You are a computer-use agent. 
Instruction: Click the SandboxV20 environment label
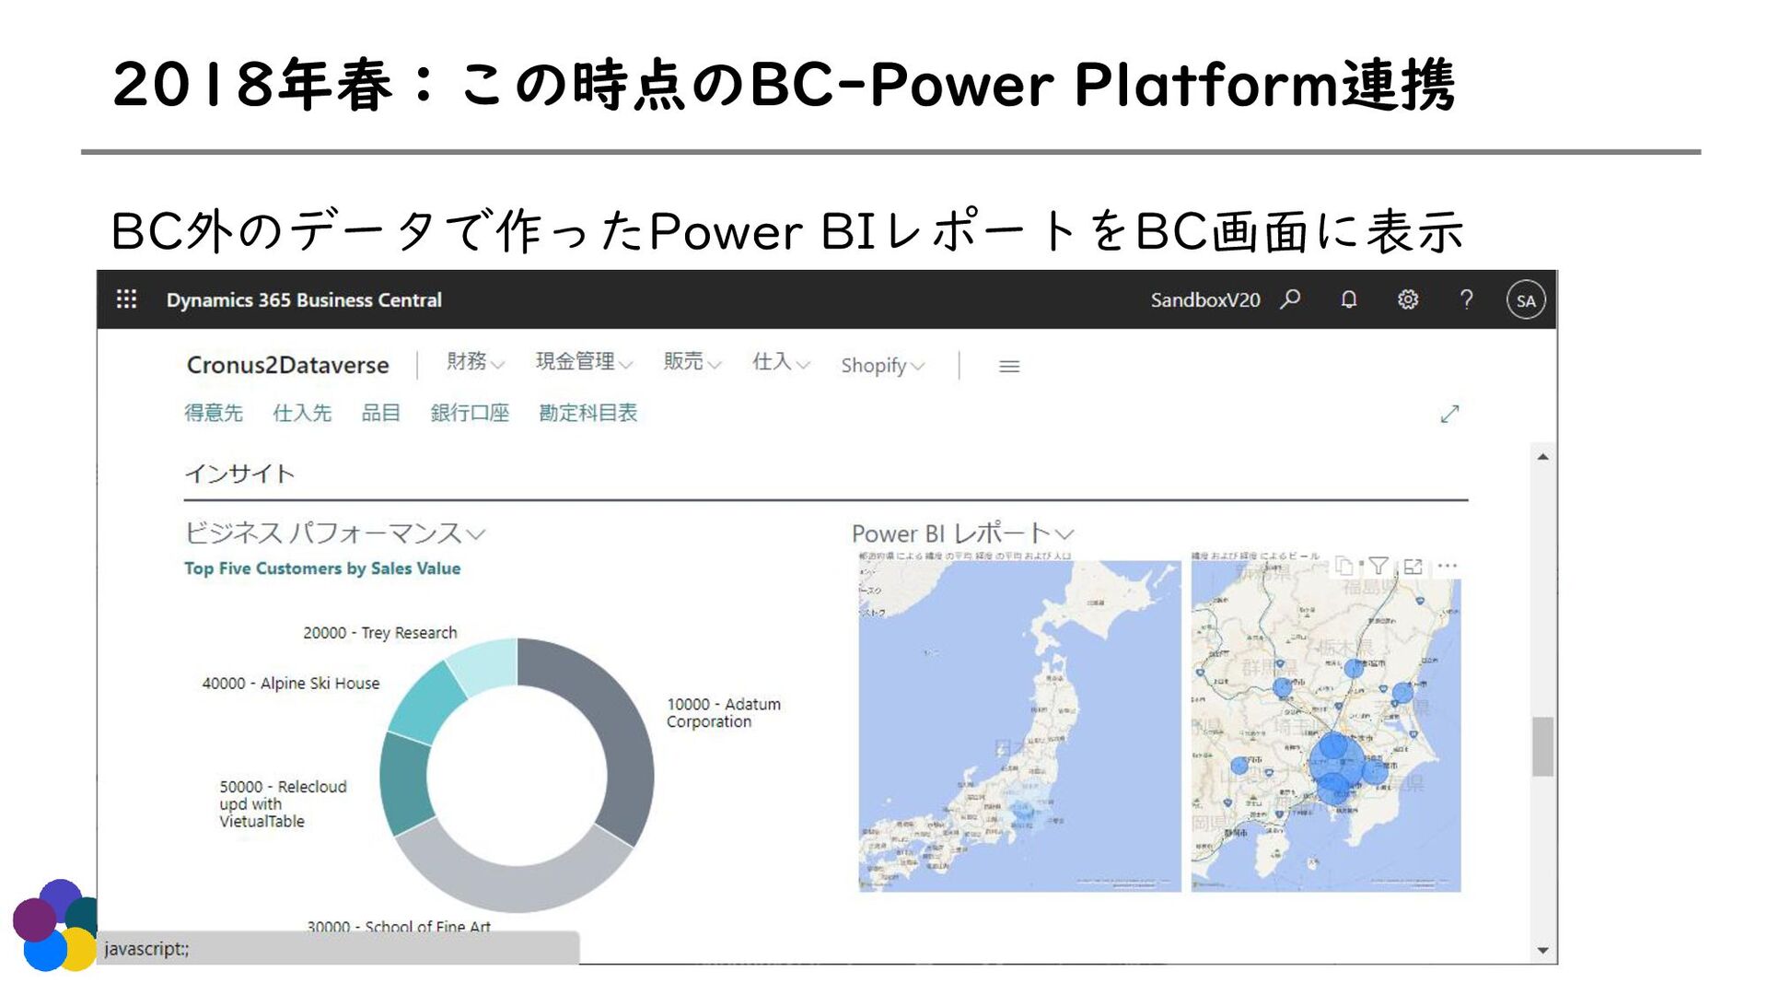[x=1204, y=300]
